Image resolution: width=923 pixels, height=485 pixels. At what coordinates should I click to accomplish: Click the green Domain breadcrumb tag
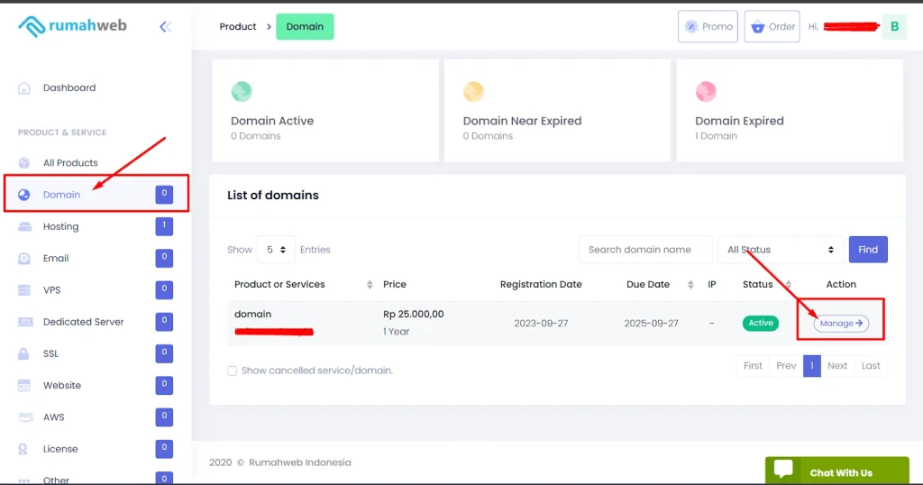305,26
